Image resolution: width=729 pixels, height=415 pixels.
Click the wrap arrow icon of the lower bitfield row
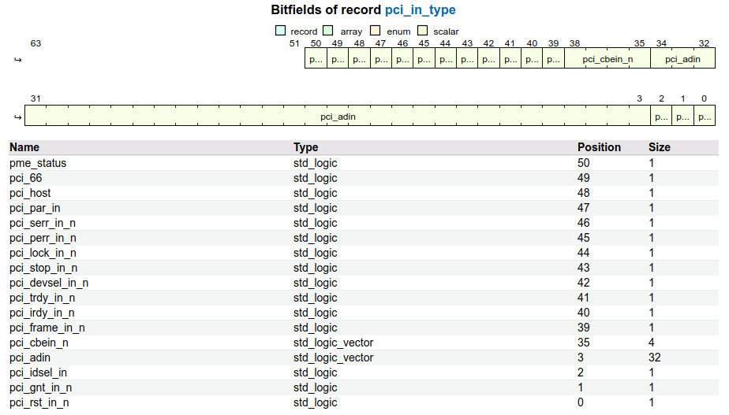click(x=17, y=117)
